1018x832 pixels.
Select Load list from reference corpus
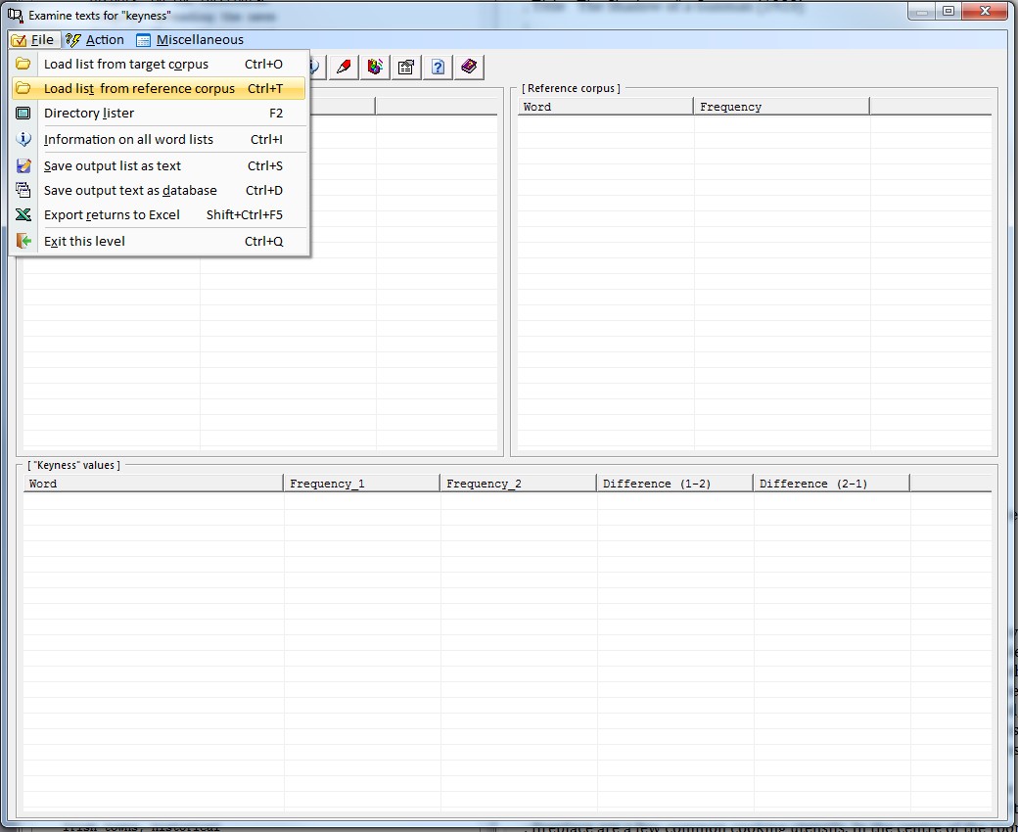coord(139,89)
